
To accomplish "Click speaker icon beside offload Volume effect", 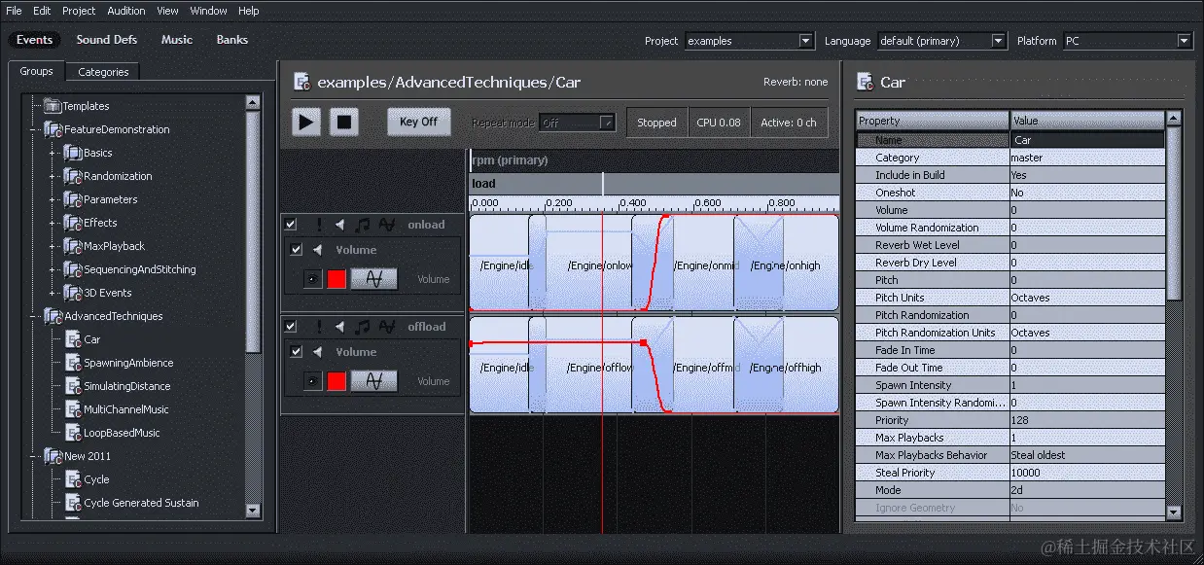I will [x=318, y=352].
